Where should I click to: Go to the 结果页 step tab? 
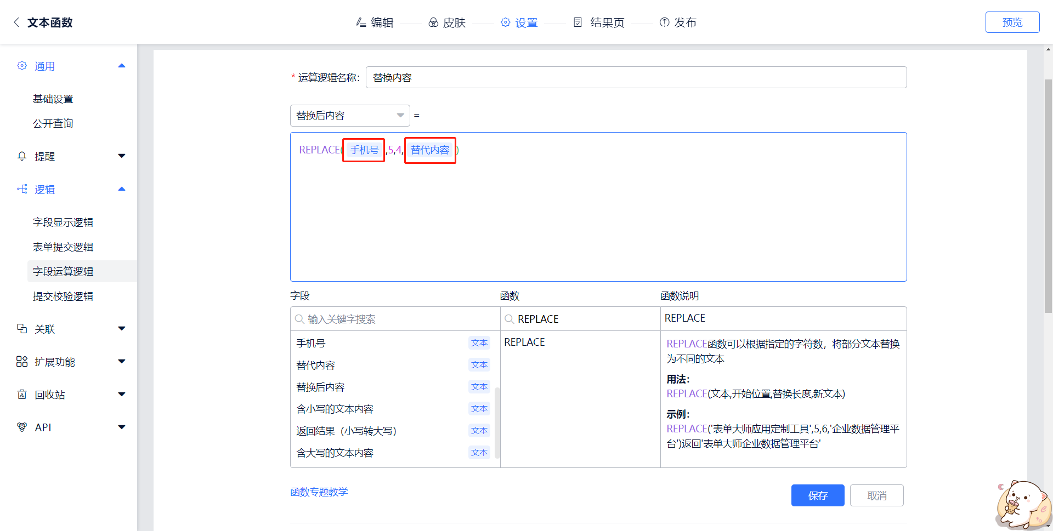tap(599, 22)
